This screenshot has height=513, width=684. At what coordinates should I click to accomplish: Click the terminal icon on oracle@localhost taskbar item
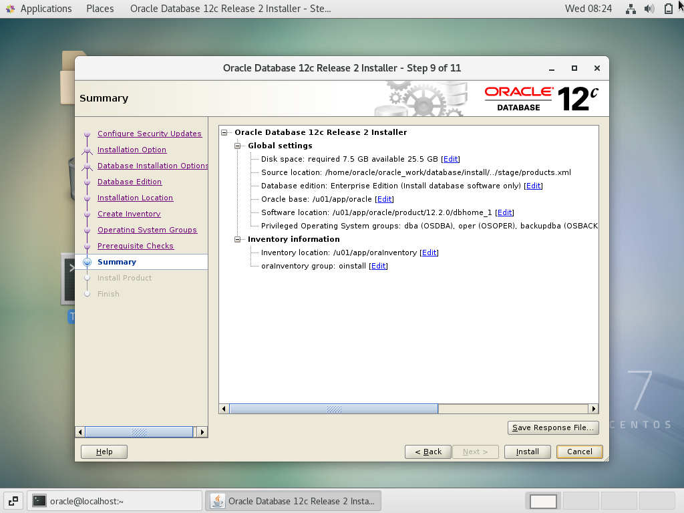coord(39,501)
